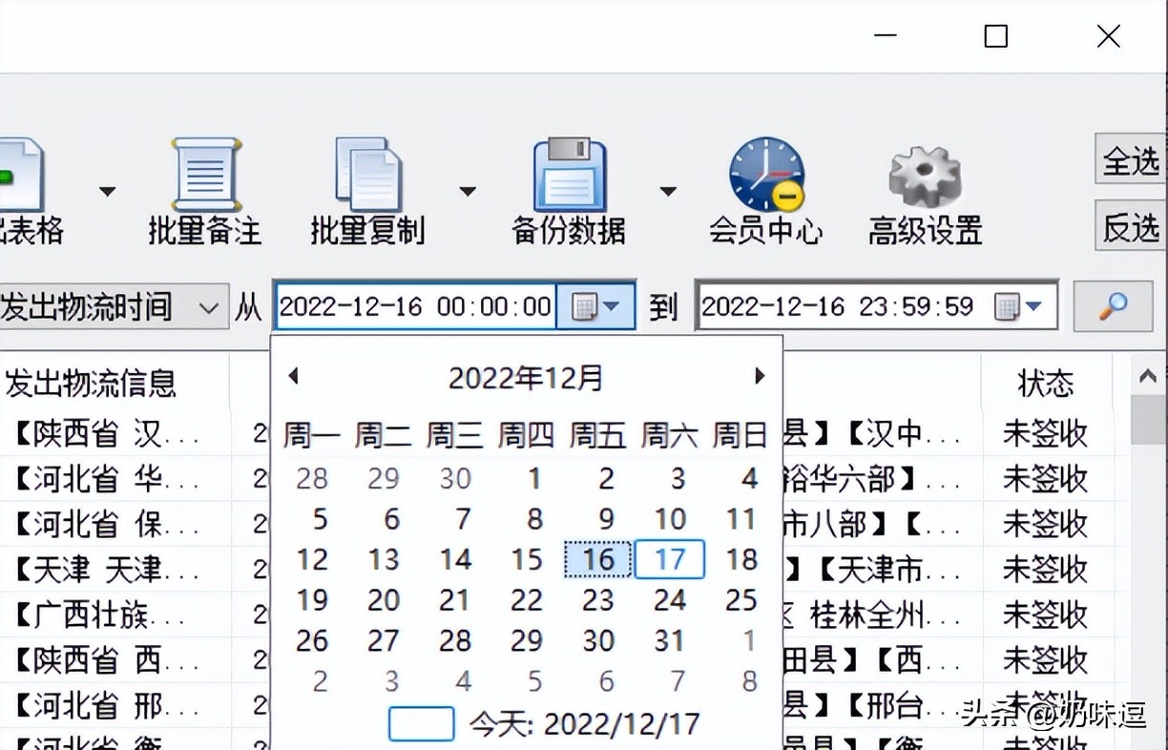Advance to next month with right calendar arrow

point(759,376)
